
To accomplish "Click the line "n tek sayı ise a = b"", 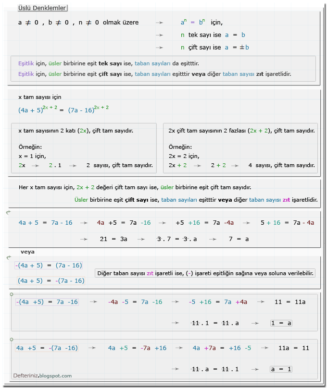I will 213,35.
